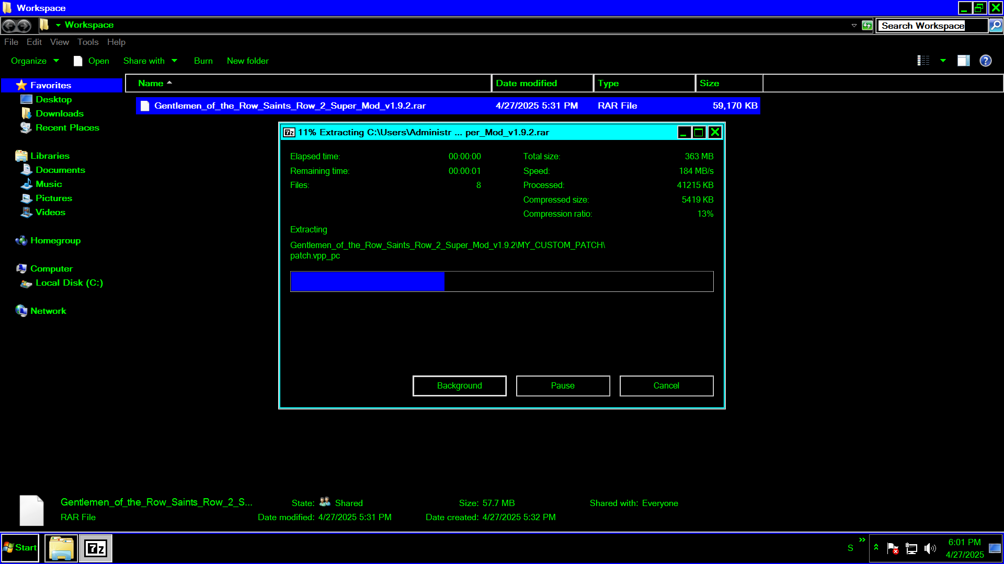This screenshot has height=564, width=1004.
Task: Click the volume speaker icon
Action: pos(930,548)
